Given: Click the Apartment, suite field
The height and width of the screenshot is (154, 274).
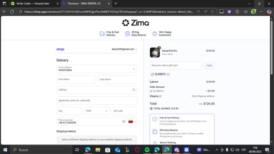Looking at the screenshot, I should point(97,101).
